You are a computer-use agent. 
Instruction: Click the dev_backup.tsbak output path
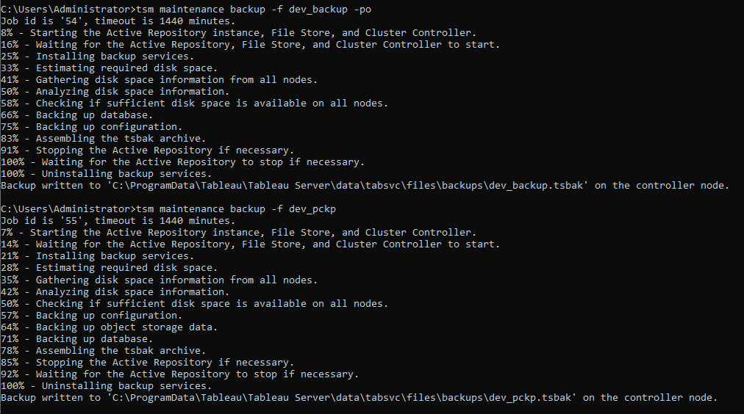(x=347, y=186)
